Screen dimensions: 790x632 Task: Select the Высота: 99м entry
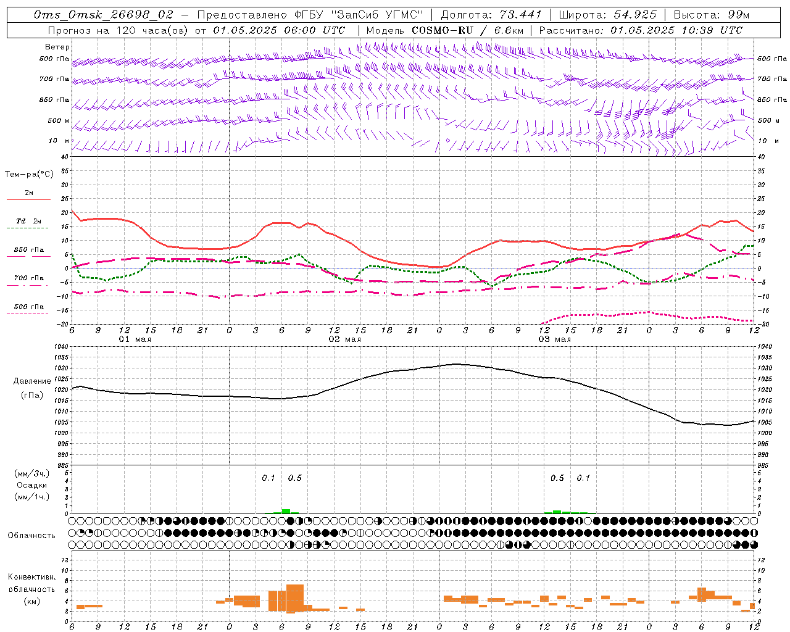coord(712,15)
